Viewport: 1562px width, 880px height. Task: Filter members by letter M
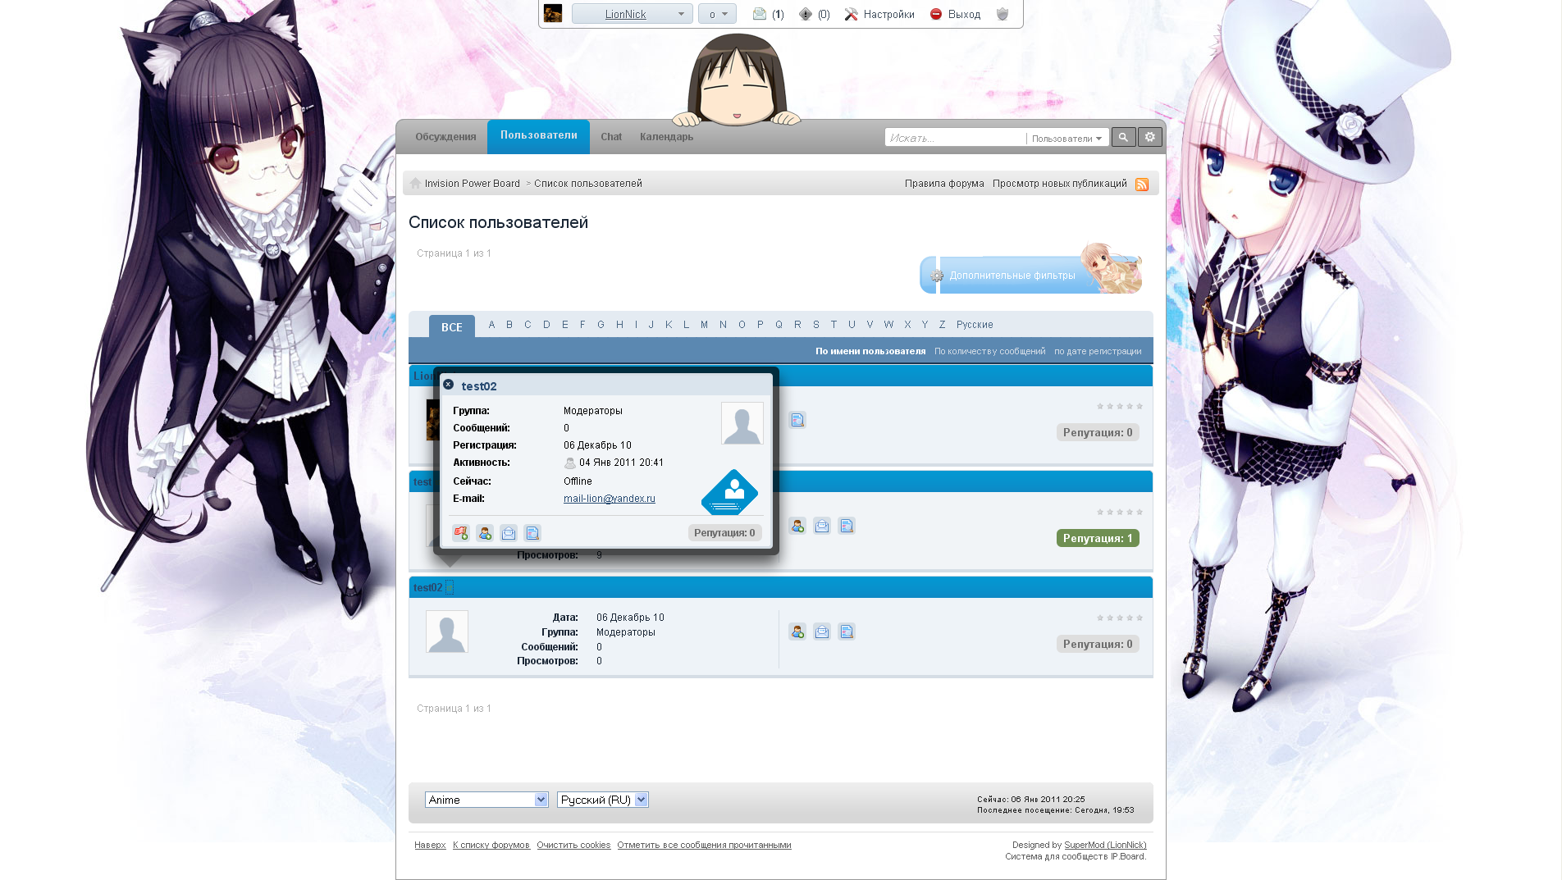pyautogui.click(x=704, y=325)
